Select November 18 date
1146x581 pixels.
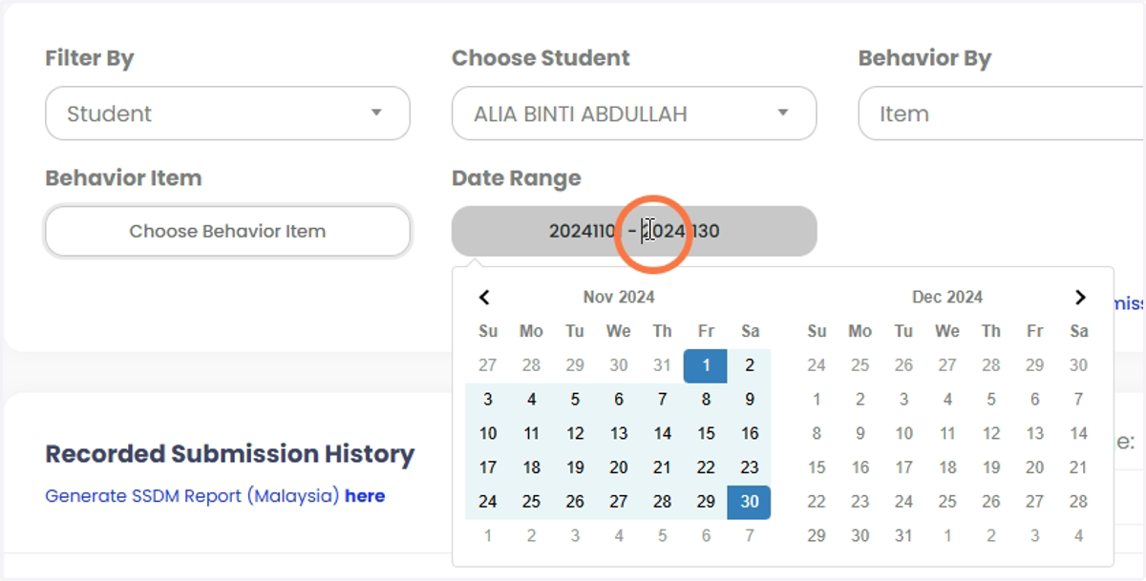point(532,467)
